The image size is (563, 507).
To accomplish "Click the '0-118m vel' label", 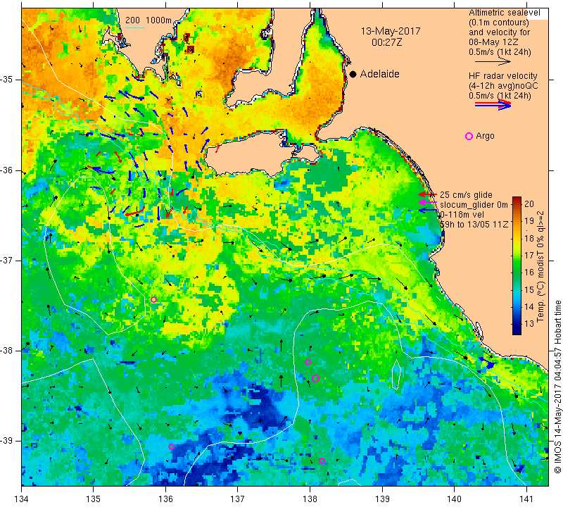I will [462, 215].
